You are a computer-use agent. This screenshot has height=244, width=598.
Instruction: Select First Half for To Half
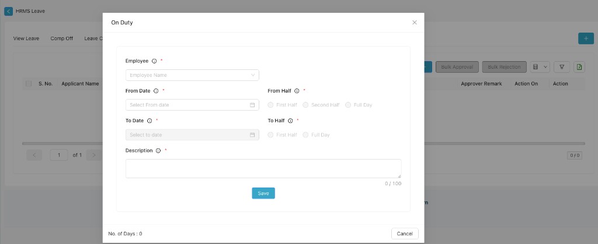[x=271, y=135]
